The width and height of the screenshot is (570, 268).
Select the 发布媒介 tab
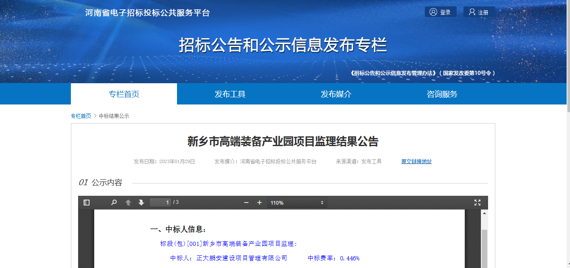336,94
